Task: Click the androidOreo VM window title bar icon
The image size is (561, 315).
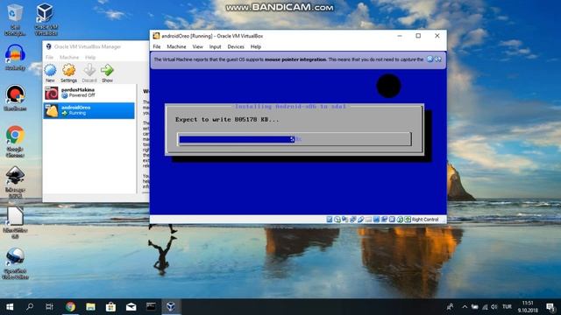Action: coord(156,36)
